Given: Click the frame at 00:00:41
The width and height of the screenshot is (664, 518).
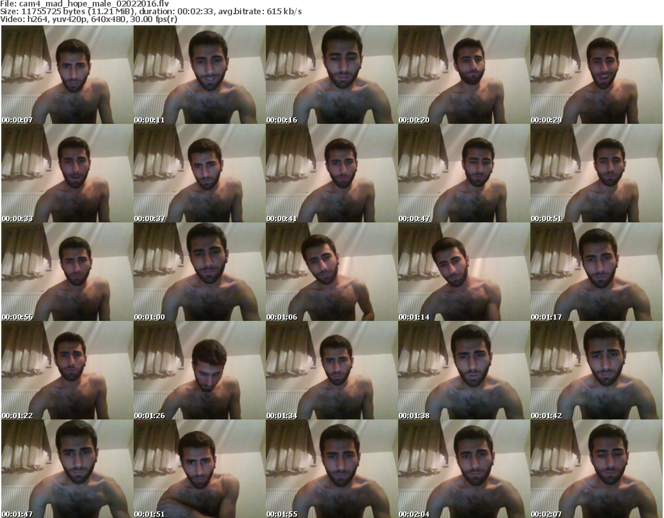Looking at the screenshot, I should [x=331, y=173].
